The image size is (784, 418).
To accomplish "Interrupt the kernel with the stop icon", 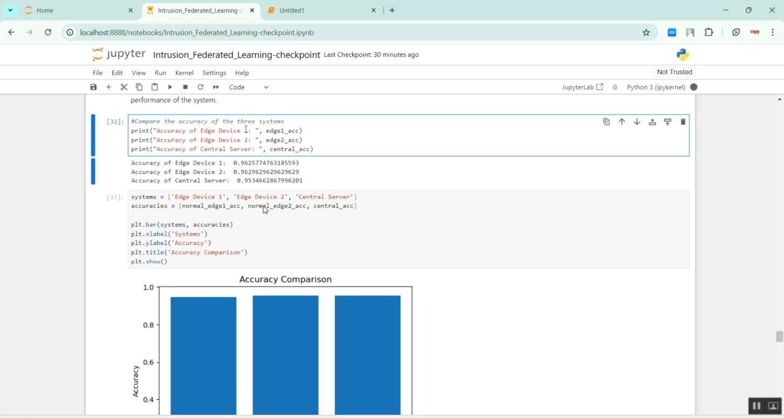I will click(x=185, y=87).
